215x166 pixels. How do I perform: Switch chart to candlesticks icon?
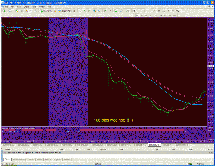tap(85, 11)
